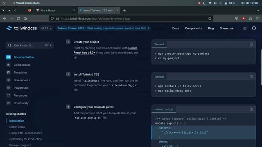View site security padlock info
The image size is (262, 147).
[x=57, y=18]
